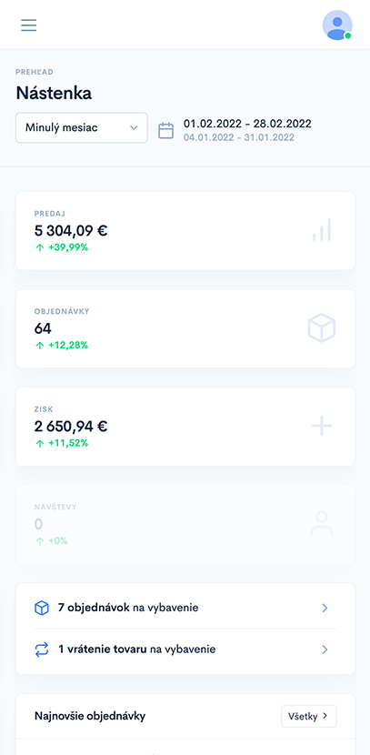This screenshot has height=755, width=370.
Task: Click the return arrows icon beside vrátenie tovaru
Action: click(x=42, y=649)
